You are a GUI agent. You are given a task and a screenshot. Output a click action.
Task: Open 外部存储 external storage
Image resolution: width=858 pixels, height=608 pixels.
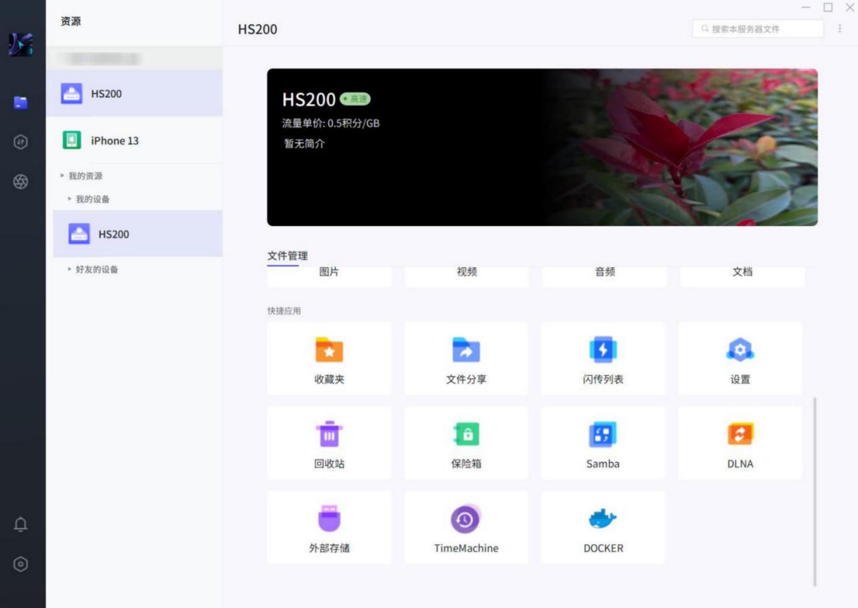click(x=329, y=519)
